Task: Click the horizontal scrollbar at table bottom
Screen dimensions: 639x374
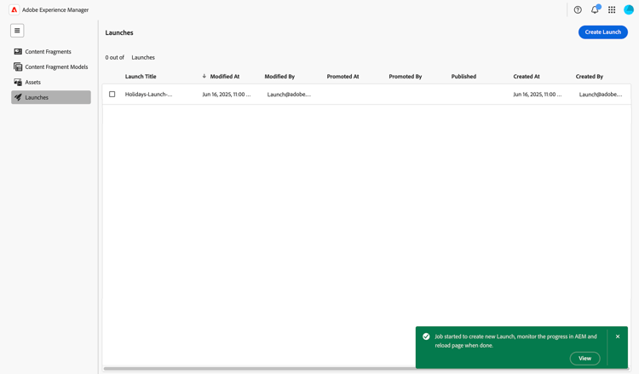Action: [366, 369]
